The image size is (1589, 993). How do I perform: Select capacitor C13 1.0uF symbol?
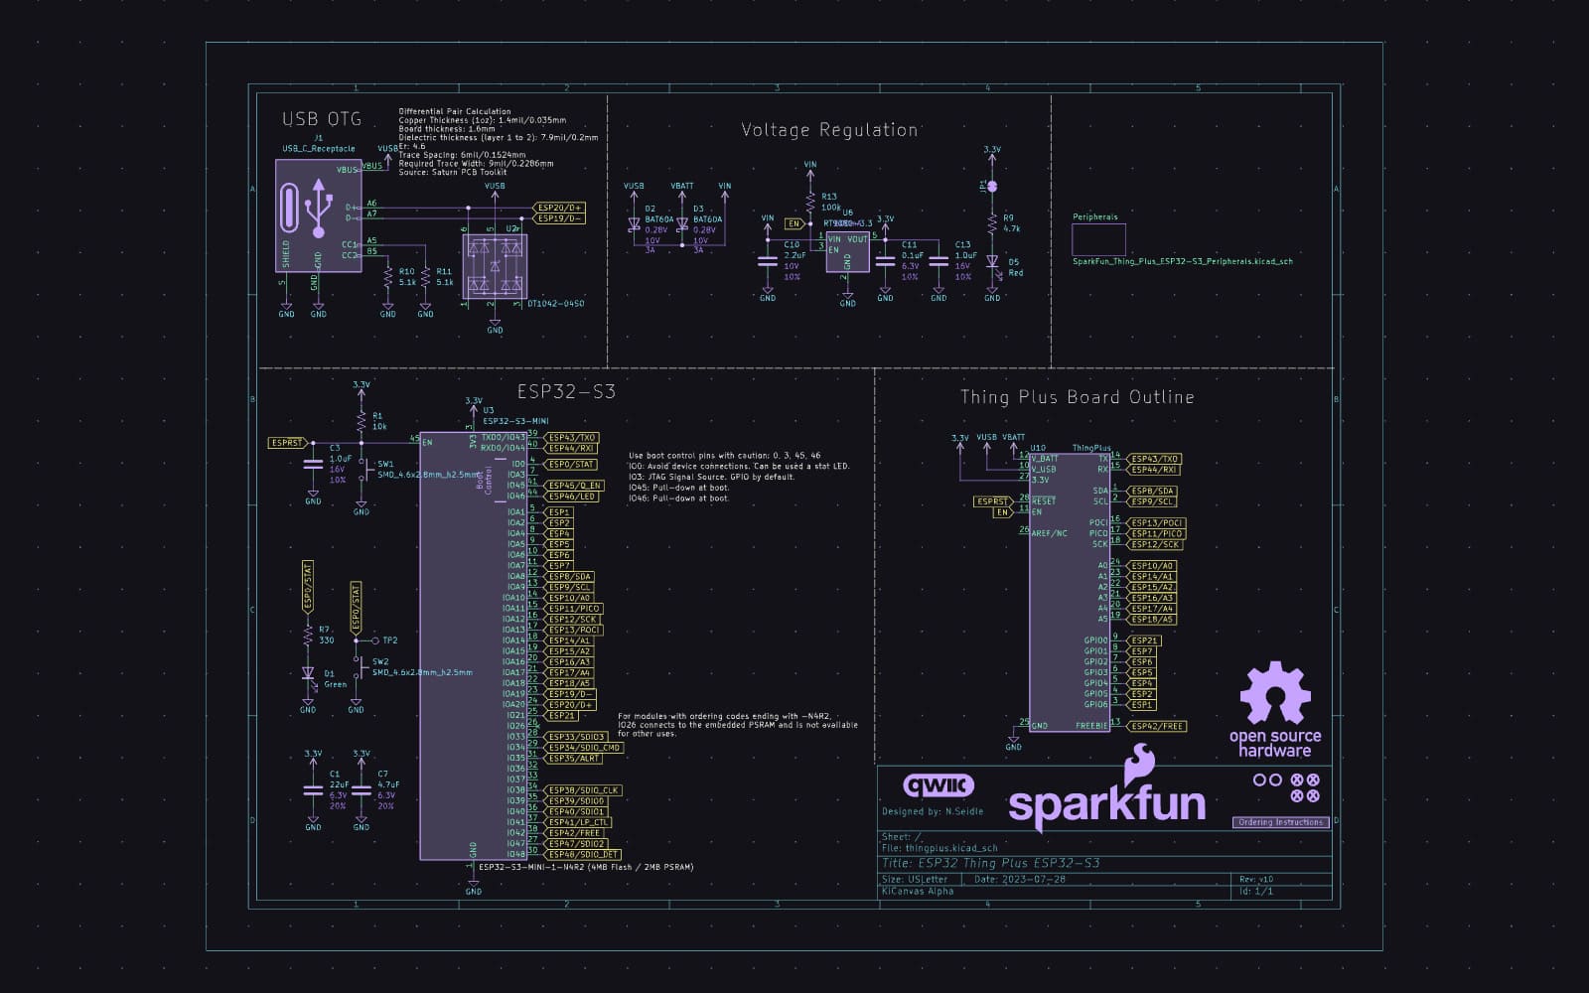pyautogui.click(x=939, y=260)
